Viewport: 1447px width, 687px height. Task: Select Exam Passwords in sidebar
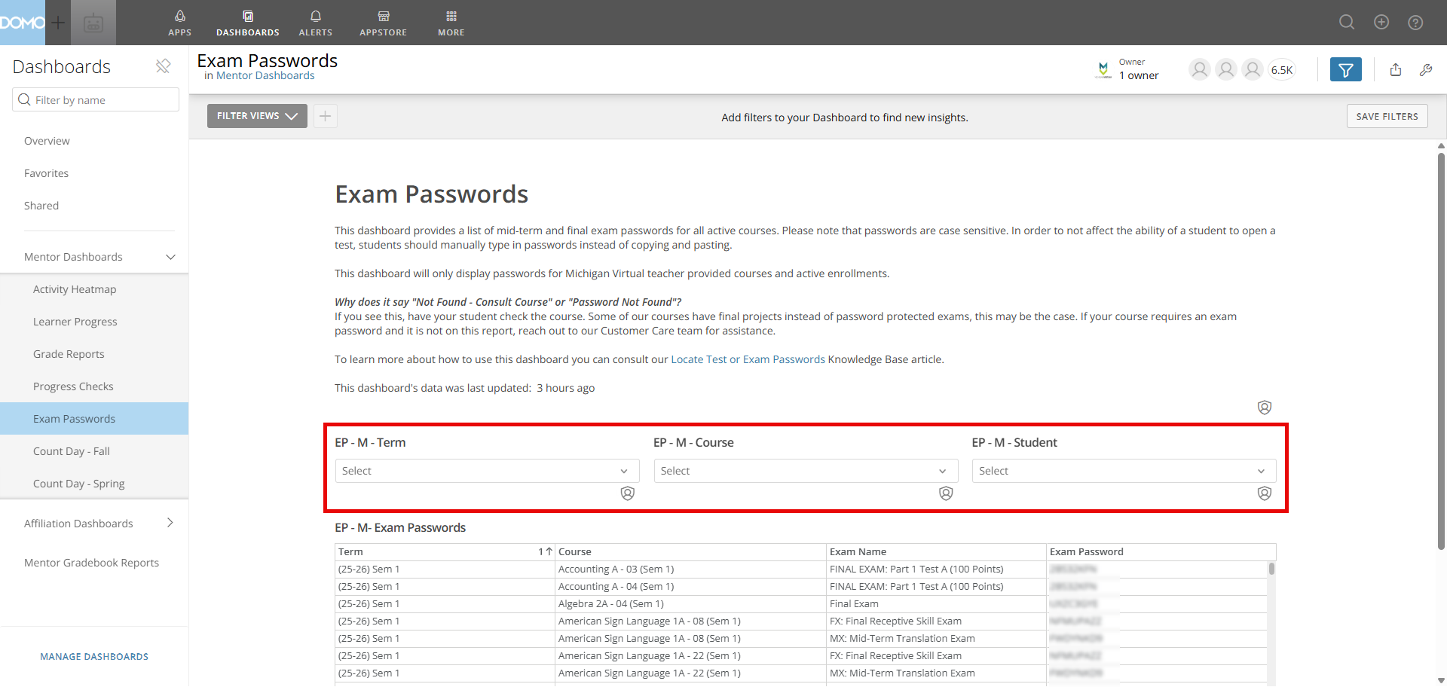pos(94,419)
